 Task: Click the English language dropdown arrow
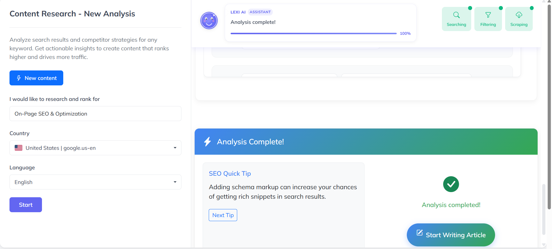click(175, 182)
